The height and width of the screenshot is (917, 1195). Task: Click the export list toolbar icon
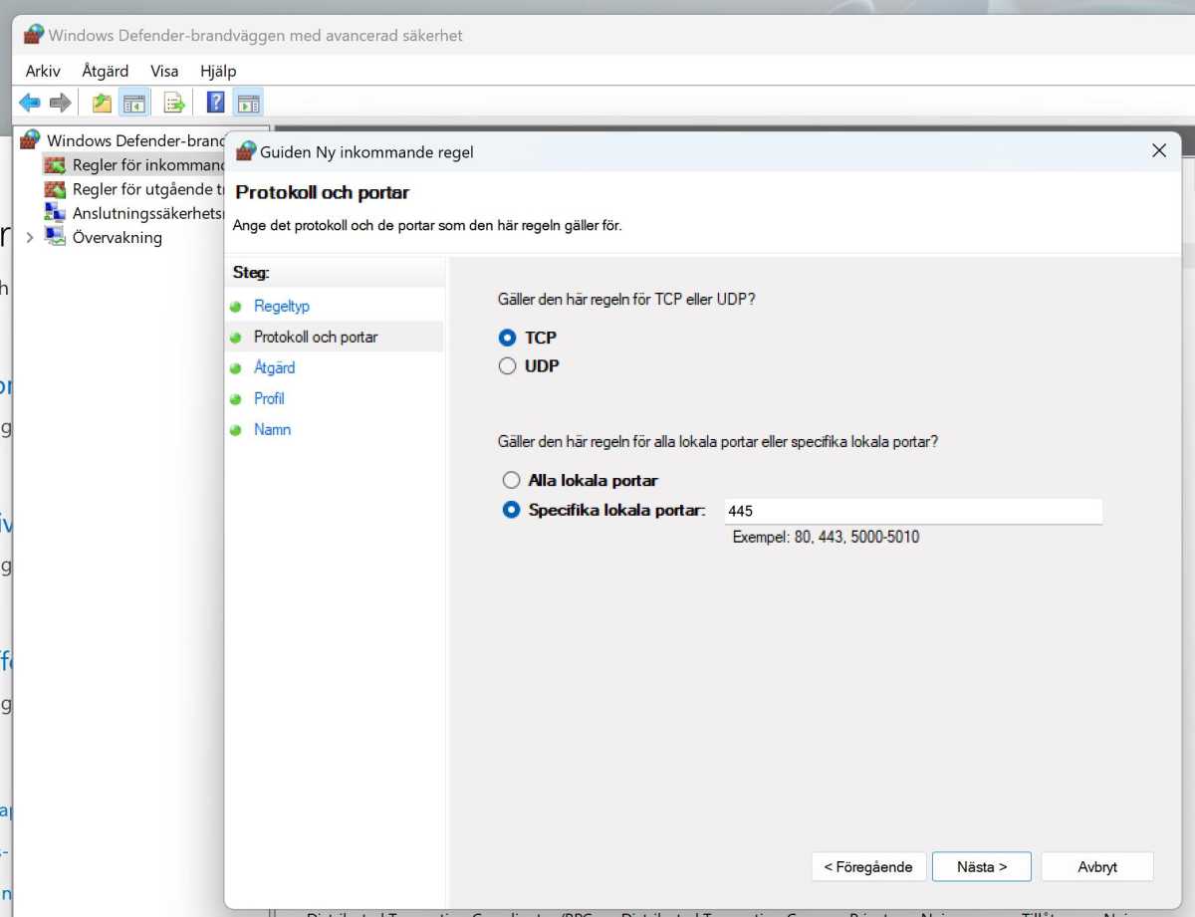click(174, 103)
